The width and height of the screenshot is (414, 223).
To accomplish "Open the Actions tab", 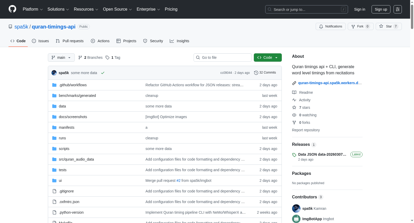I will (100, 41).
